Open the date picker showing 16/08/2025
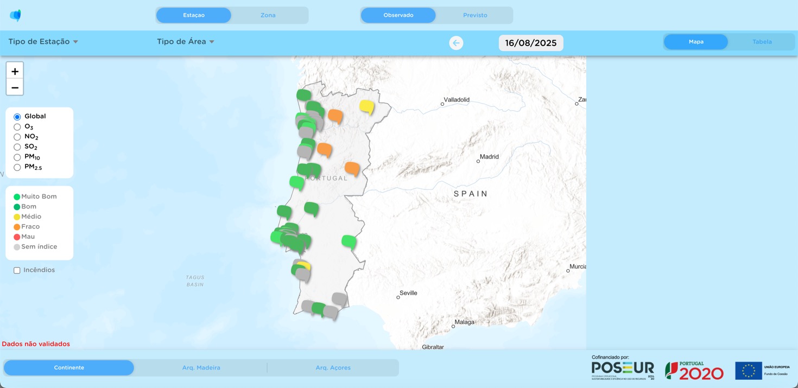This screenshot has height=388, width=798. 530,43
